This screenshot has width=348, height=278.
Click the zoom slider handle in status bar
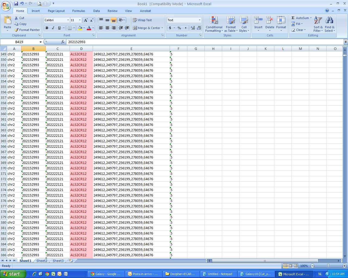(328, 266)
